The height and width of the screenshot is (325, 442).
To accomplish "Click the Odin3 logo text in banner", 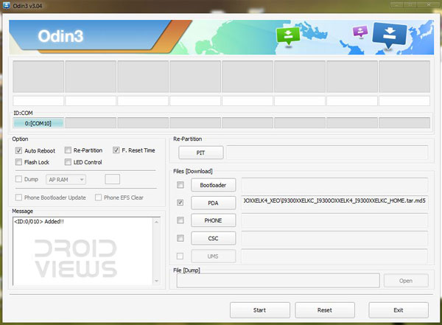I will [60, 36].
